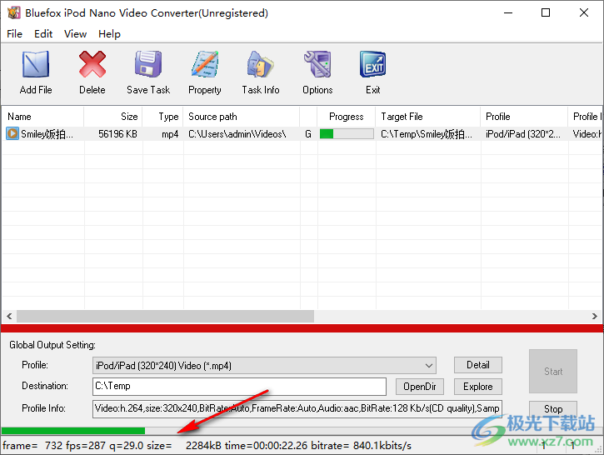Click the overall green progress bar
This screenshot has height=455, width=604.
tap(73, 431)
